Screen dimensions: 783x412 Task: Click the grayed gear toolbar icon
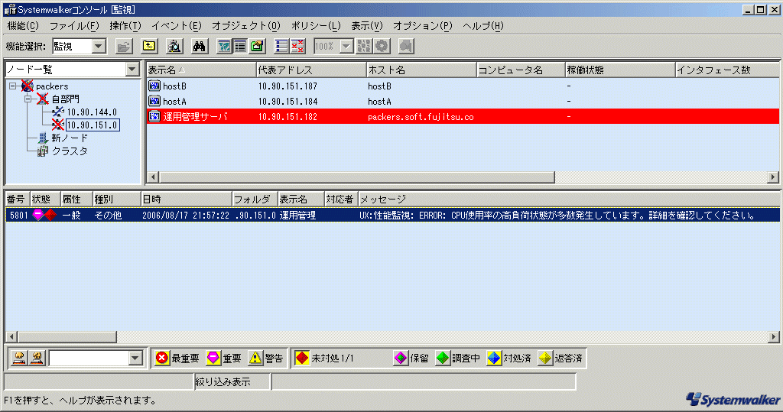pos(382,47)
